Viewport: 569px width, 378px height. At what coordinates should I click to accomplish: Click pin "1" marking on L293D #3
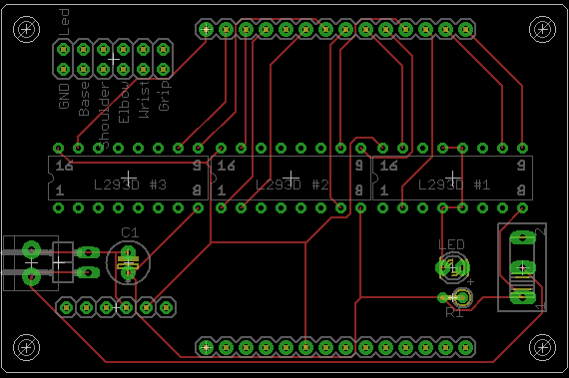coord(60,190)
